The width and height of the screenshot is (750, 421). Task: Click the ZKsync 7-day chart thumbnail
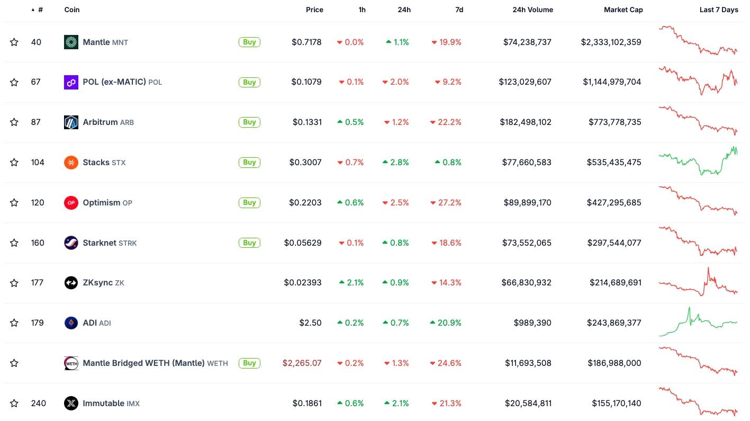coord(698,282)
